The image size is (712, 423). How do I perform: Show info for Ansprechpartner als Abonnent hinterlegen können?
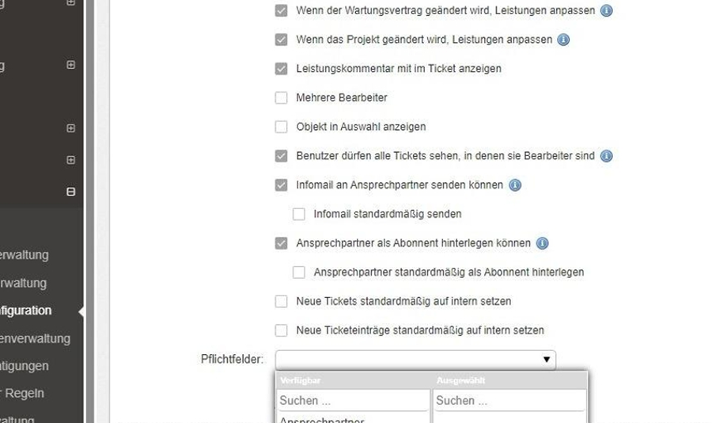(543, 243)
